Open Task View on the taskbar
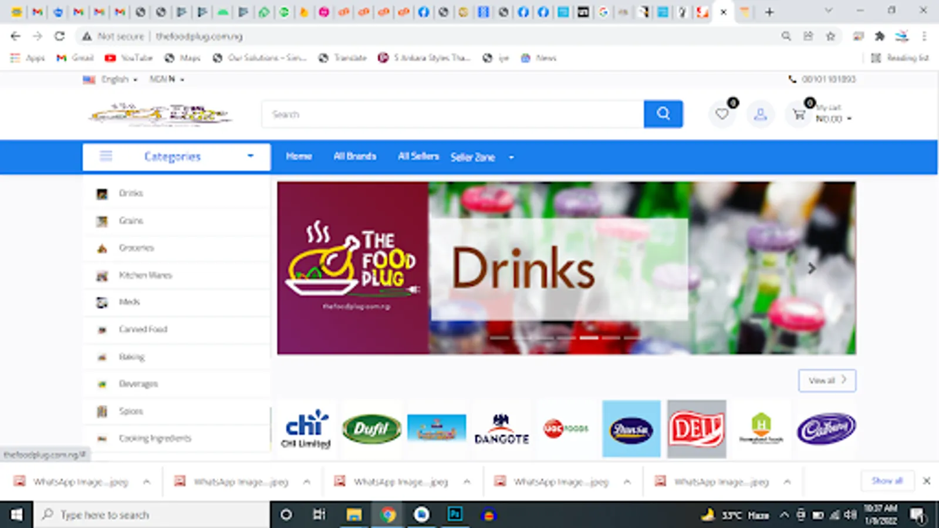939x528 pixels. [x=319, y=515]
